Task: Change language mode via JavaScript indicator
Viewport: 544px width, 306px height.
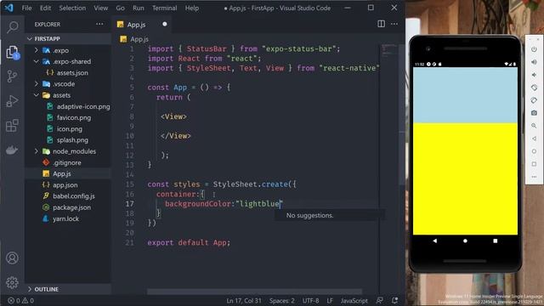Action: point(354,300)
